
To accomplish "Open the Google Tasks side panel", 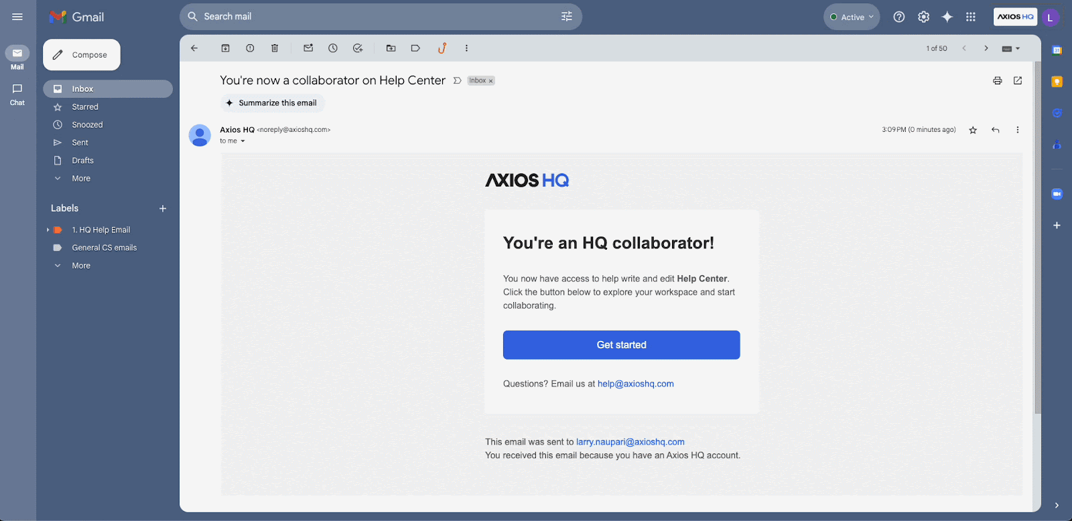I will [1057, 113].
